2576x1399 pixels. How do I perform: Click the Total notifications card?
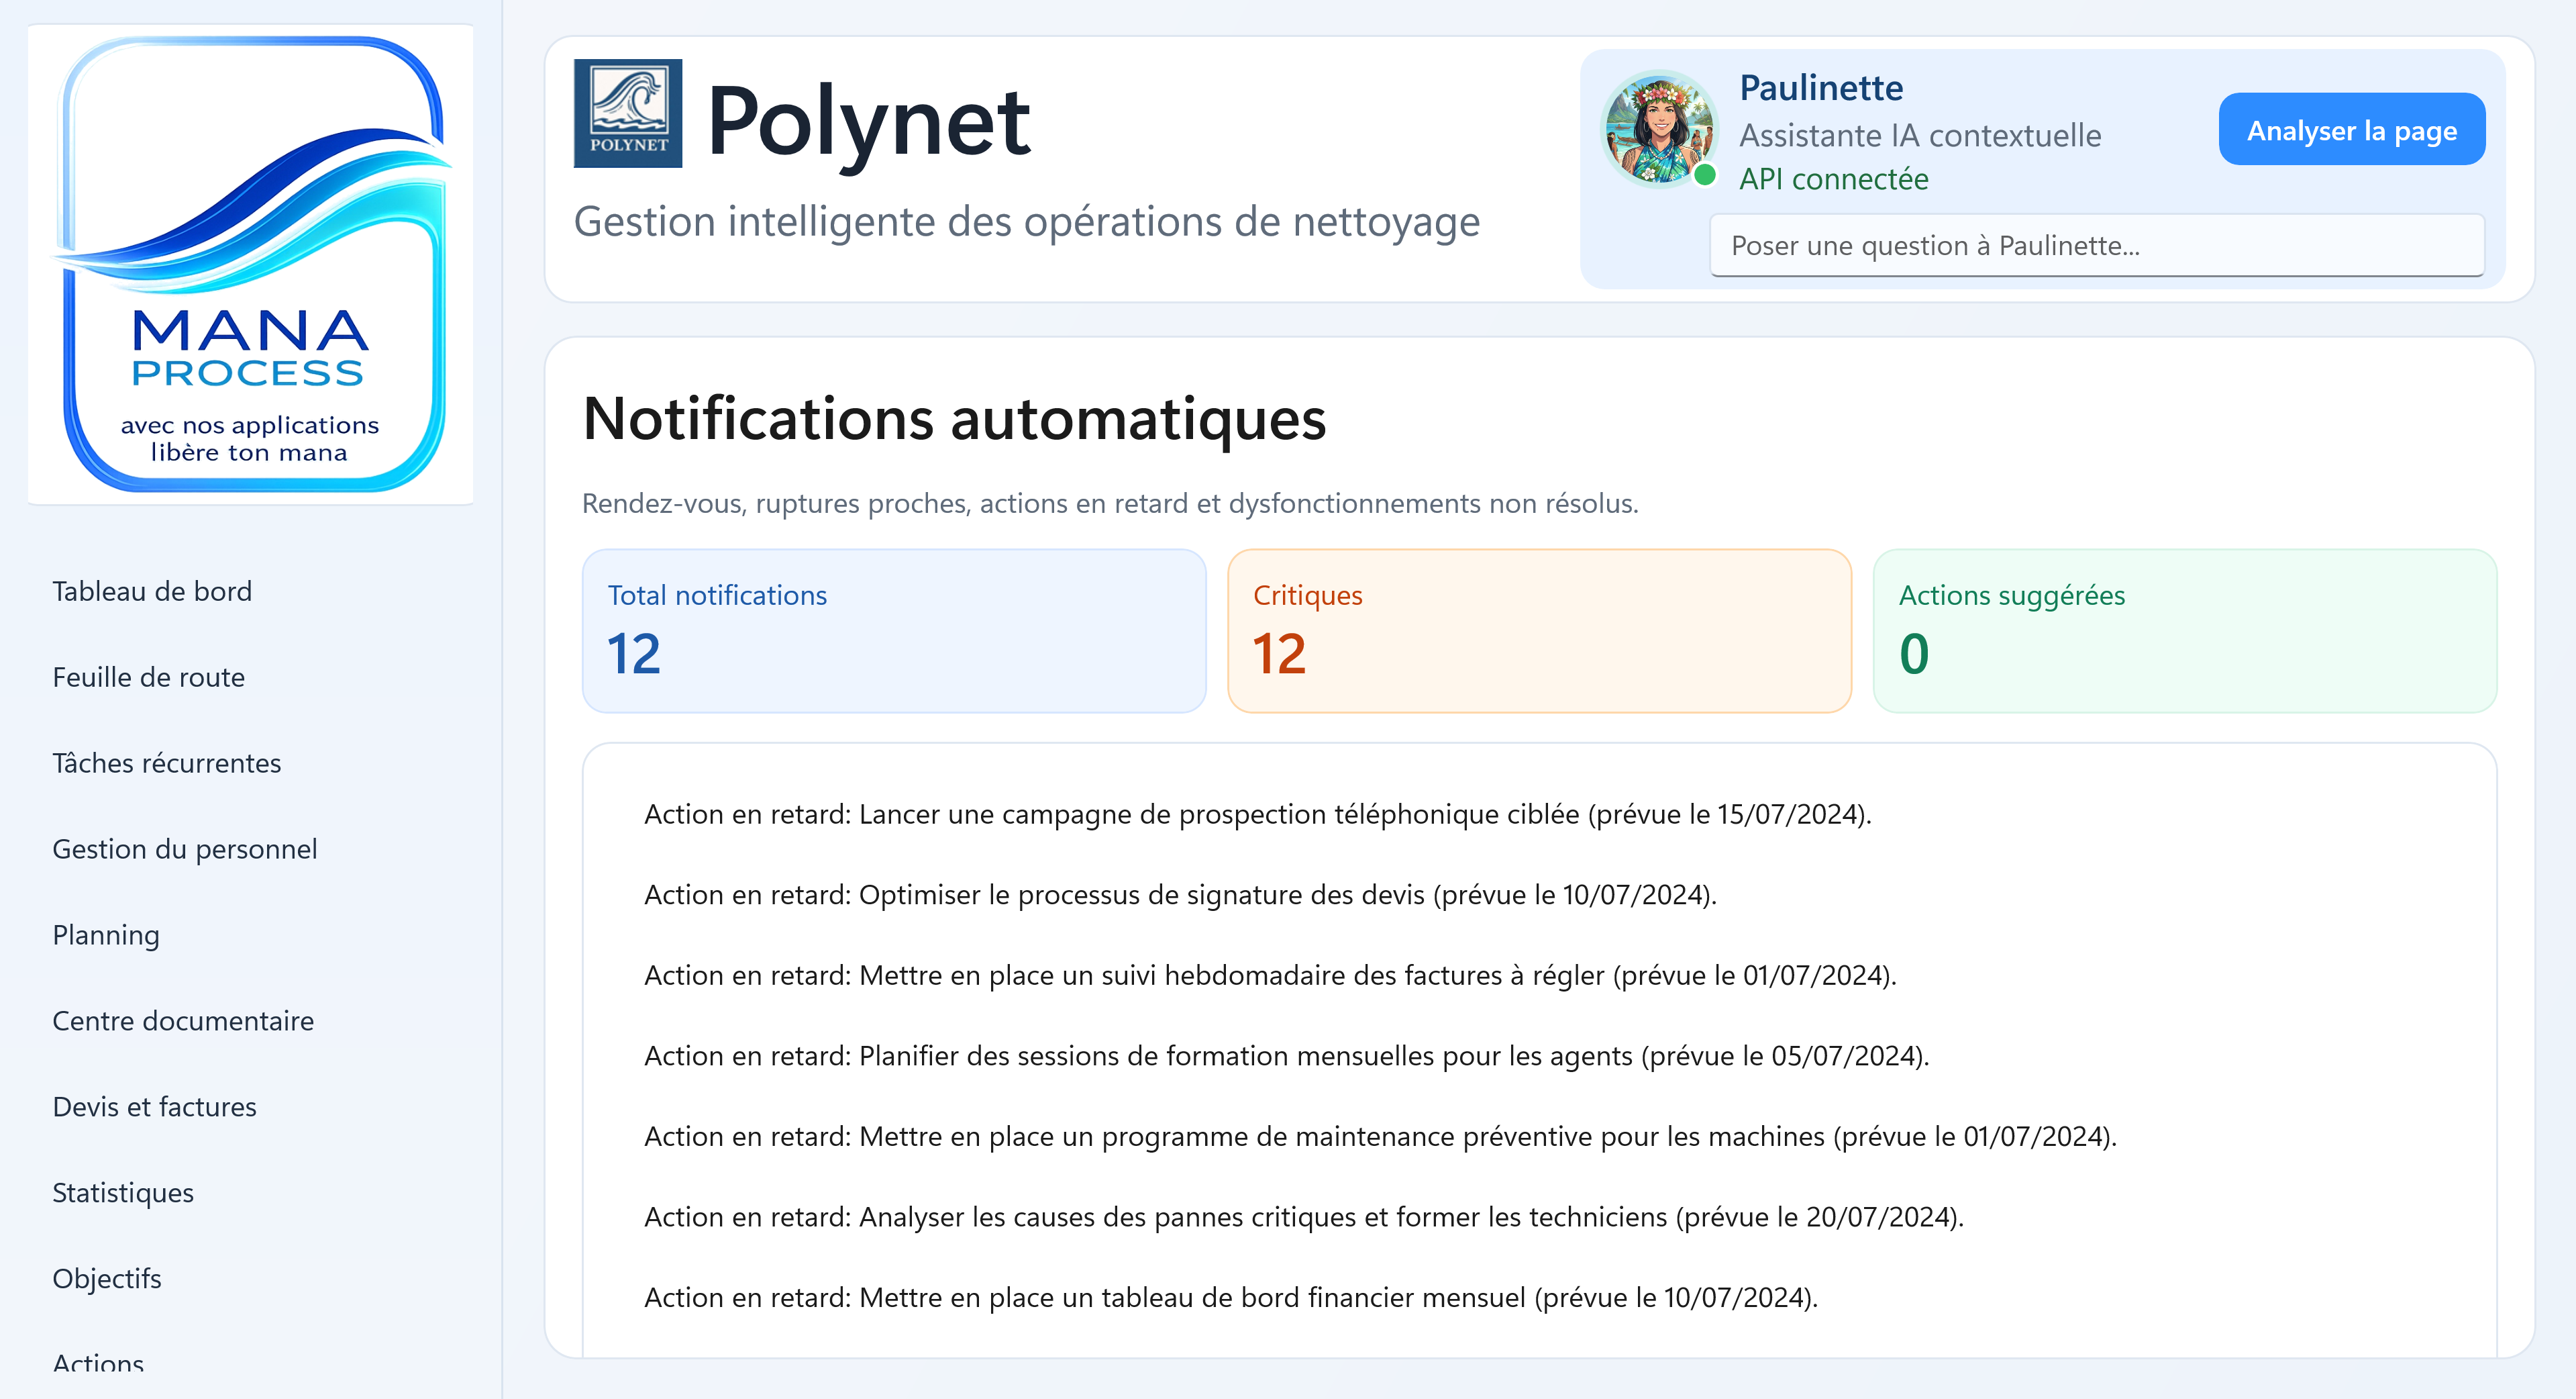point(894,630)
